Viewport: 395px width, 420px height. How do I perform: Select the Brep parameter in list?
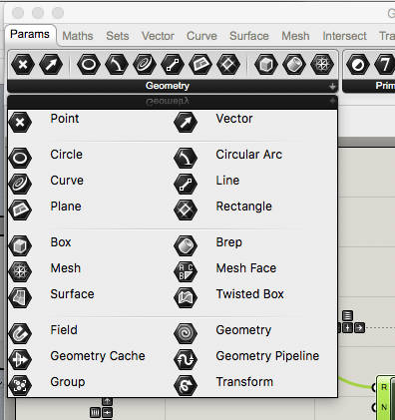[x=207, y=245]
